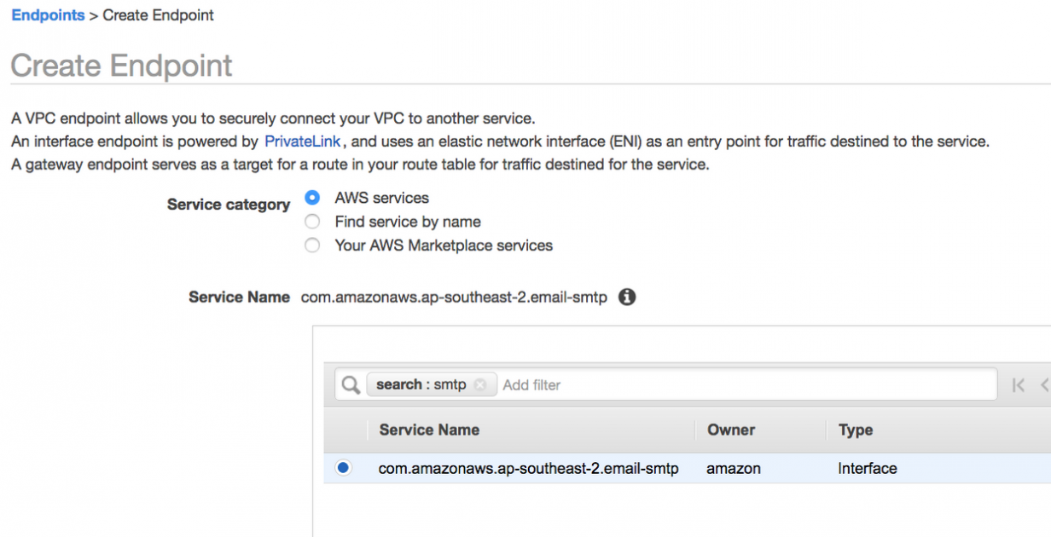
Task: Go to first page of results
Action: (x=1018, y=385)
